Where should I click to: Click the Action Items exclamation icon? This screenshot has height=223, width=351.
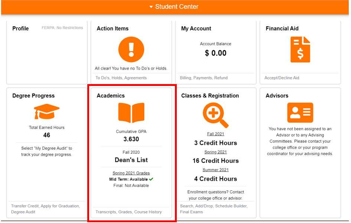(x=131, y=50)
